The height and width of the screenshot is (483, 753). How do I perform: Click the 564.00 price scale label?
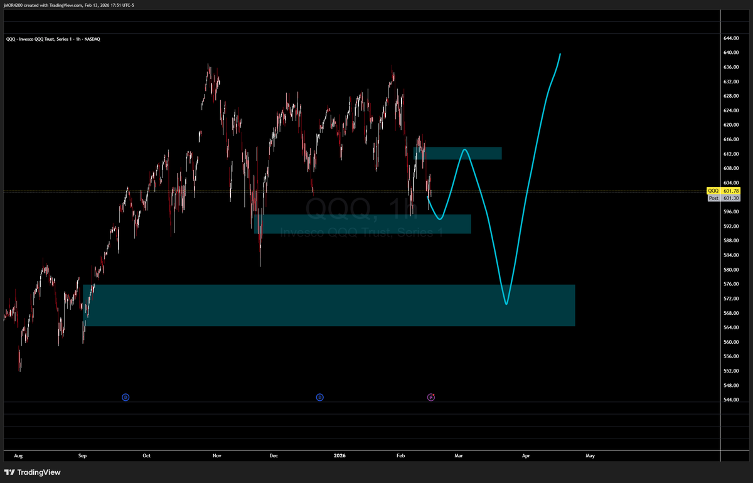click(732, 327)
